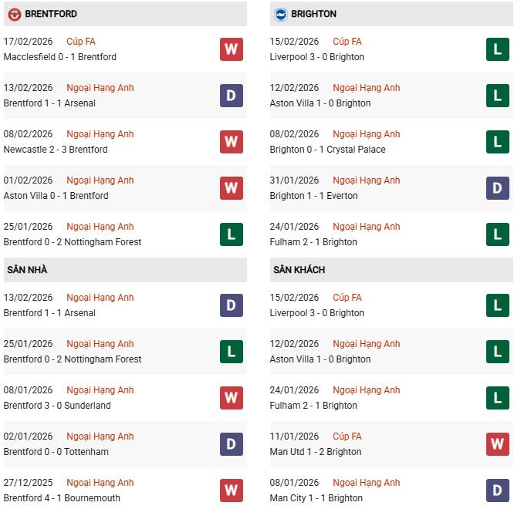Open Ngoại Hạng Anh link dated 31/01/2026
Screen dimensions: 514x509
point(367,180)
